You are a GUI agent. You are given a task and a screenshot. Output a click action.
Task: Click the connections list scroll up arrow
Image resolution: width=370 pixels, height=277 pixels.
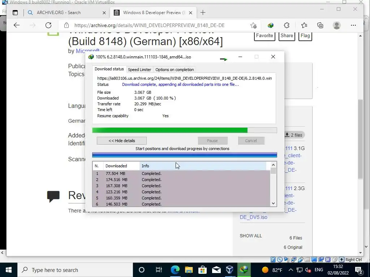(273, 165)
